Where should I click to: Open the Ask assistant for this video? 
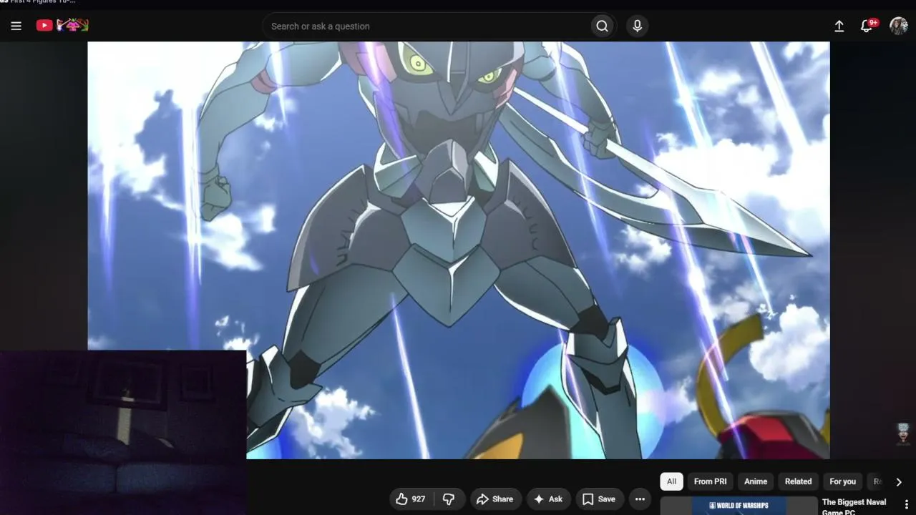(x=548, y=499)
